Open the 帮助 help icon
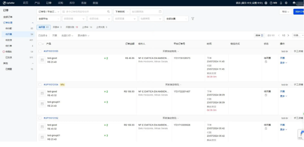Screen dimensions: 304x147 273,3
